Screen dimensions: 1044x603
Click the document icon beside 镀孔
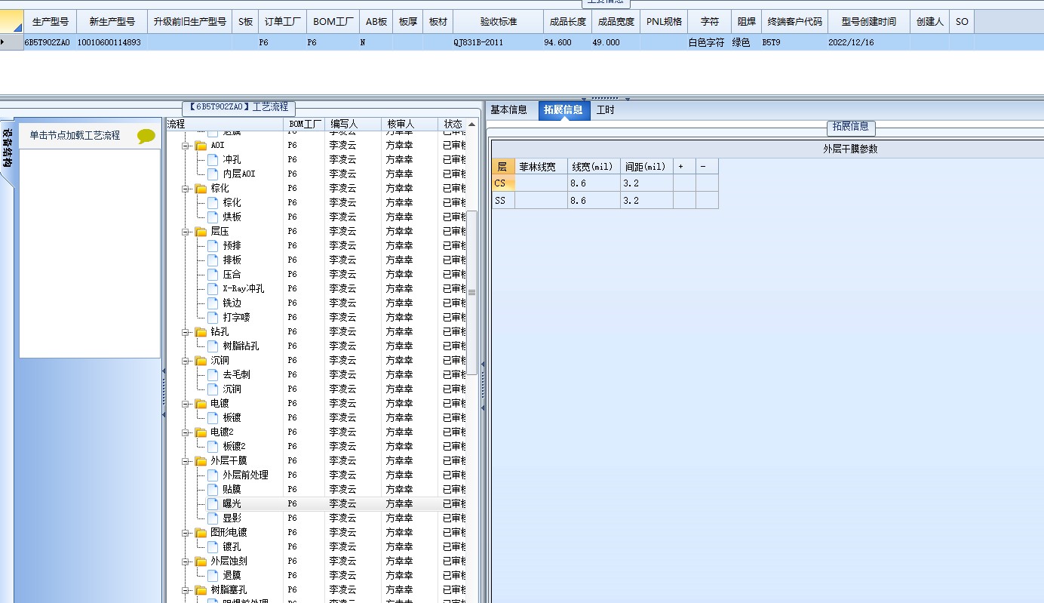pos(213,546)
